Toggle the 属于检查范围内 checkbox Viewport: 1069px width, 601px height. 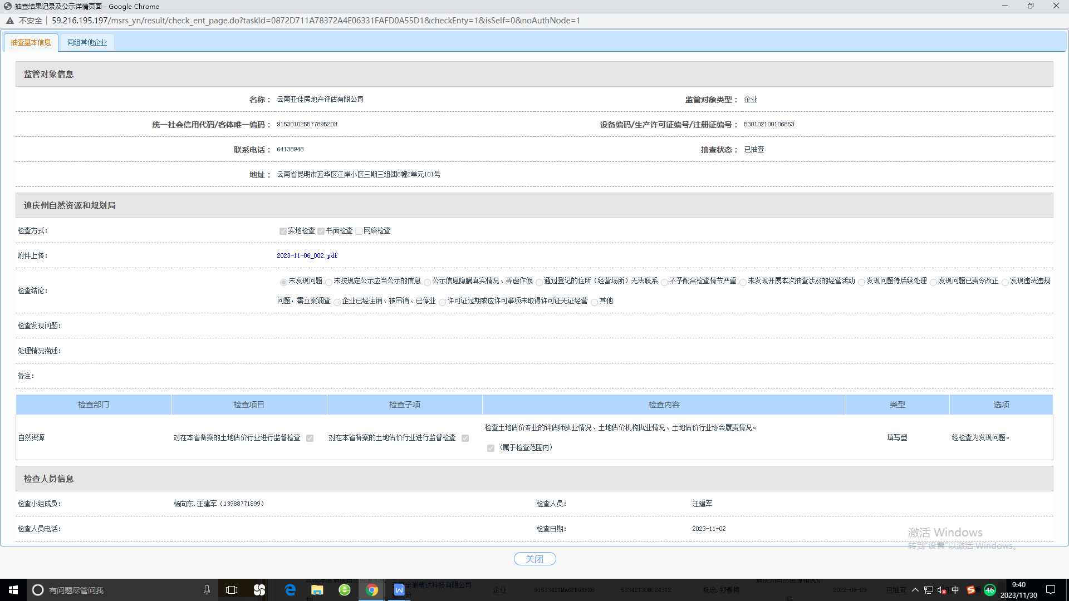(x=491, y=448)
